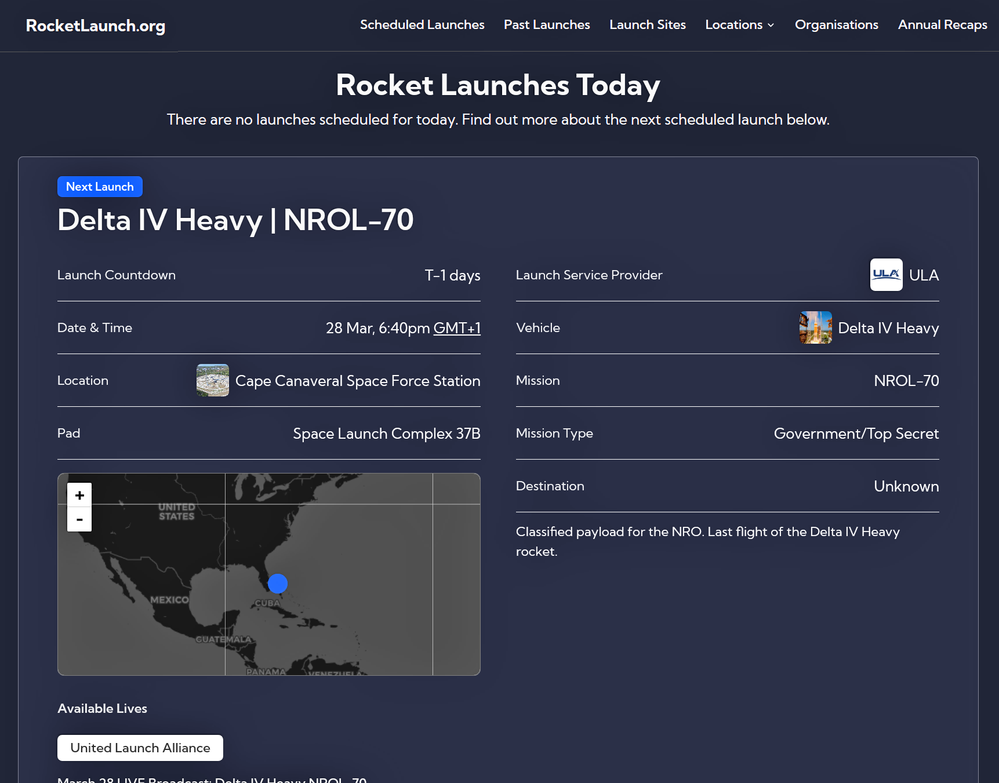This screenshot has width=999, height=783.
Task: Click the Launch Service Provider label
Action: coord(589,275)
